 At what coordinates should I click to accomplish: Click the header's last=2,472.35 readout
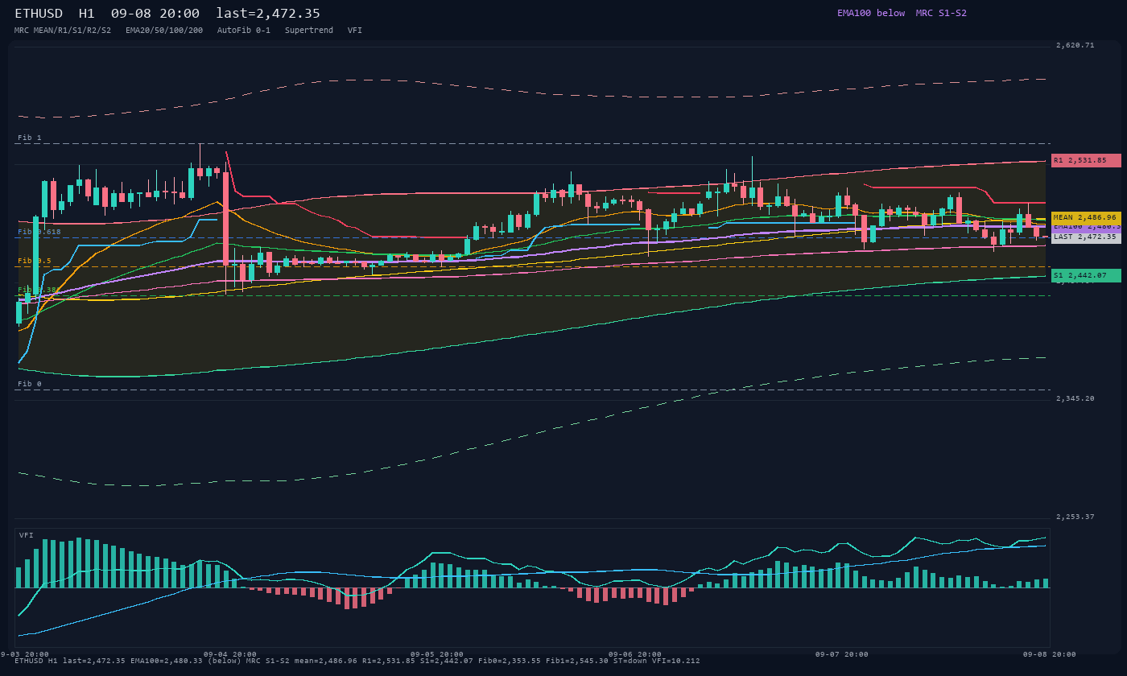point(268,14)
